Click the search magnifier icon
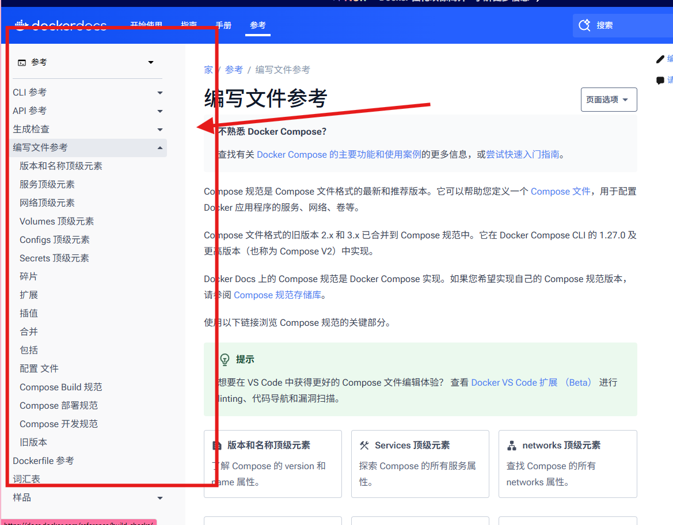Image resolution: width=673 pixels, height=525 pixels. pos(584,25)
